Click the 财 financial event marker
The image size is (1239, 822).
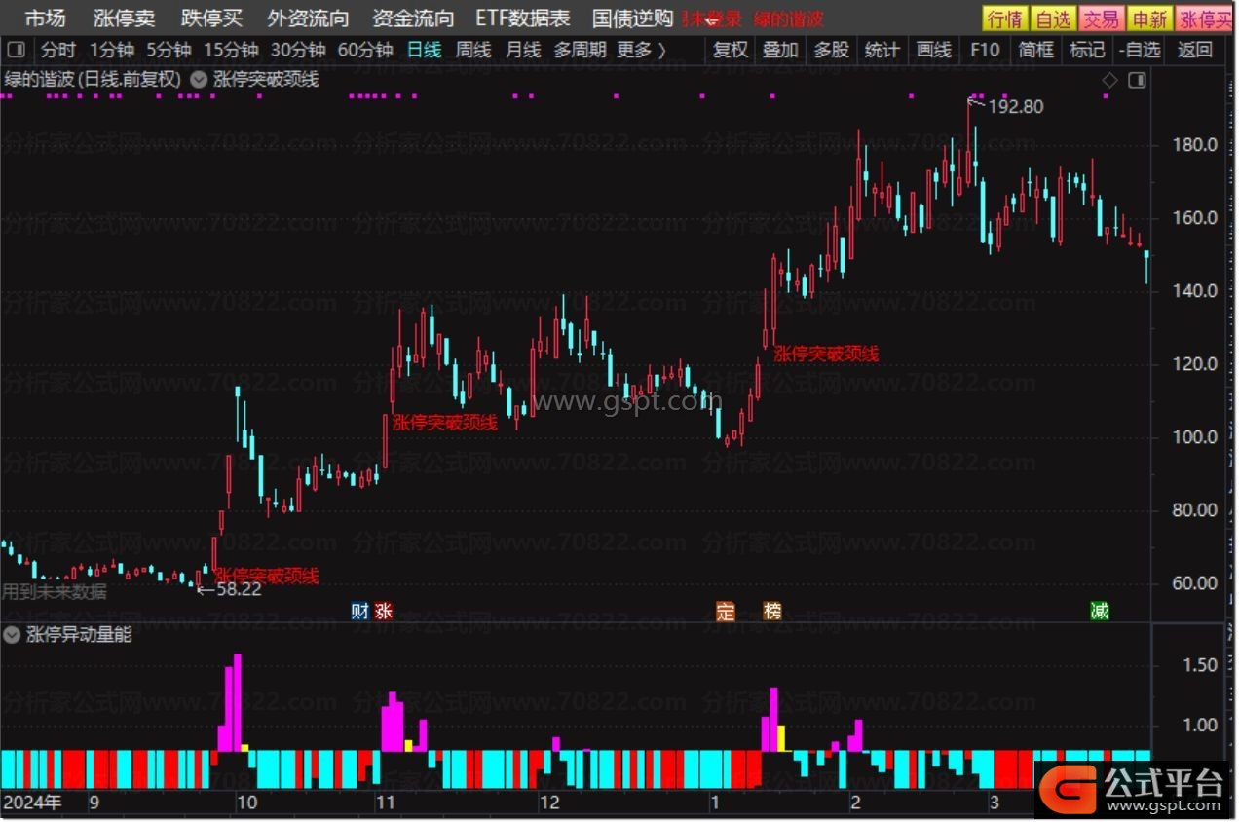point(360,612)
